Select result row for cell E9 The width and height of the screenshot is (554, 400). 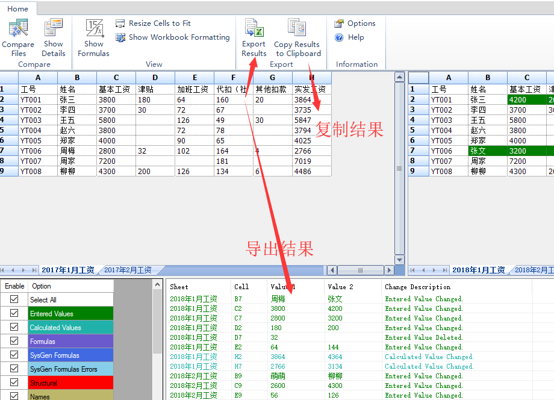coord(359,395)
